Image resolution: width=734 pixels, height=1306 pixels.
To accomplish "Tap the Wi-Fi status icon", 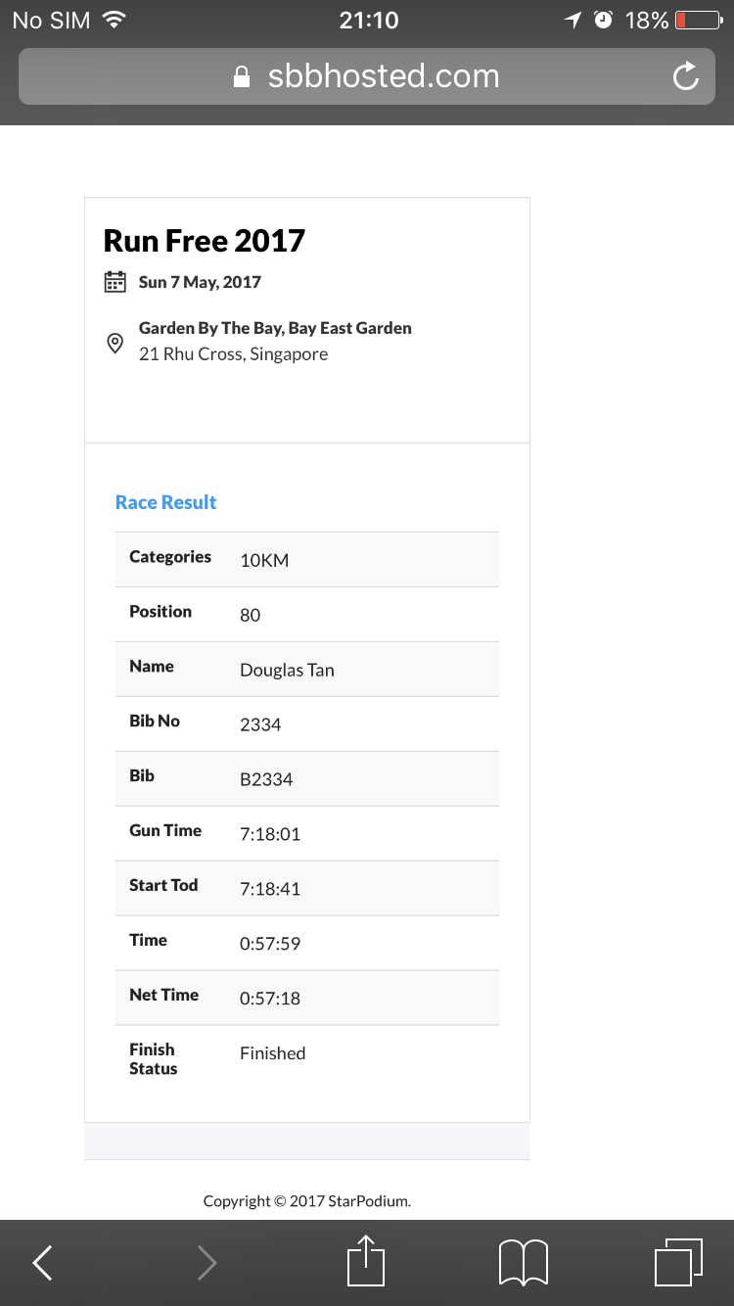I will click(115, 20).
